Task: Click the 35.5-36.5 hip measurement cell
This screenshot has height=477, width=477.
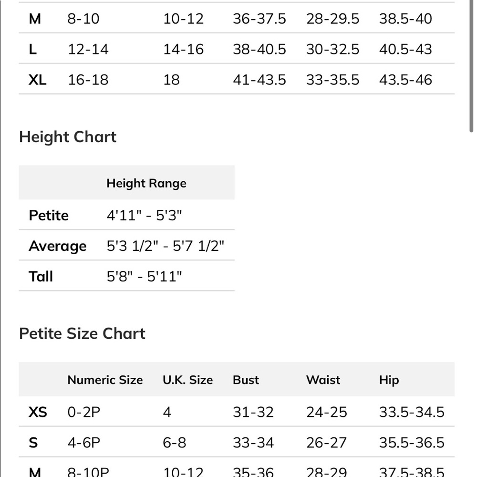Action: pos(412,443)
